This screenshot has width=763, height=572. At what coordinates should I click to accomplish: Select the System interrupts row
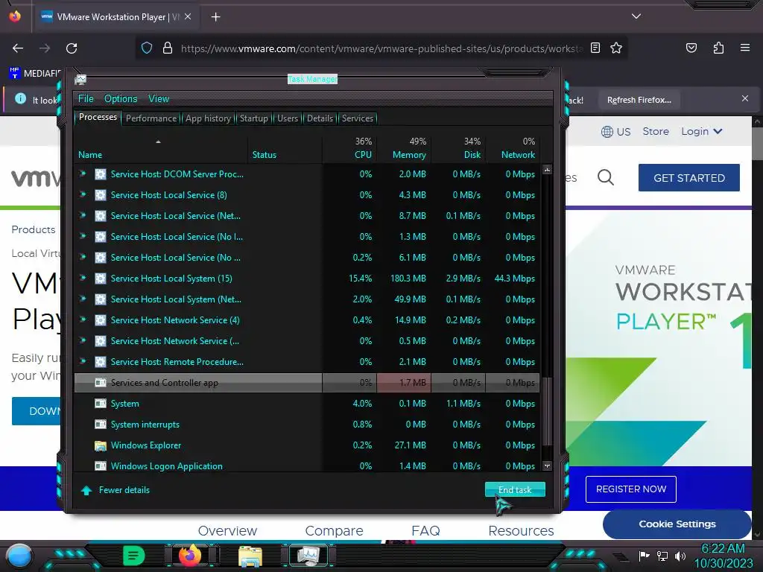pyautogui.click(x=306, y=425)
